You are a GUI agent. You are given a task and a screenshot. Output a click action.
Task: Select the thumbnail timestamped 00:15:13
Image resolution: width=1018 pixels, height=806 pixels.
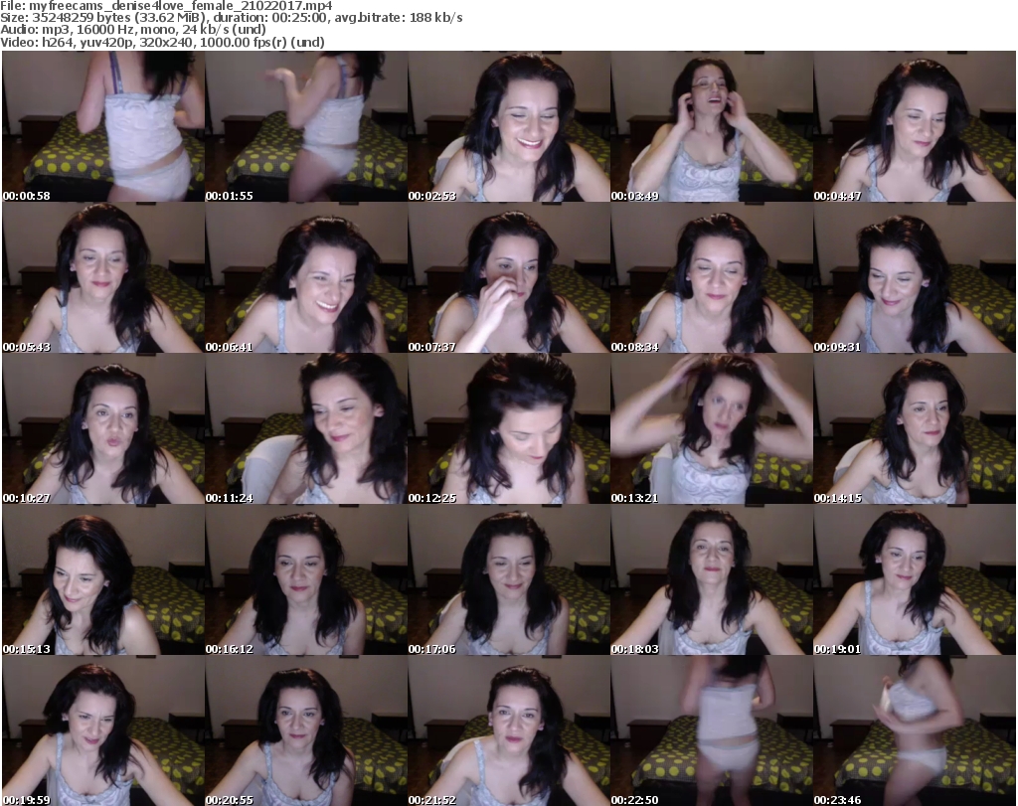pos(103,579)
